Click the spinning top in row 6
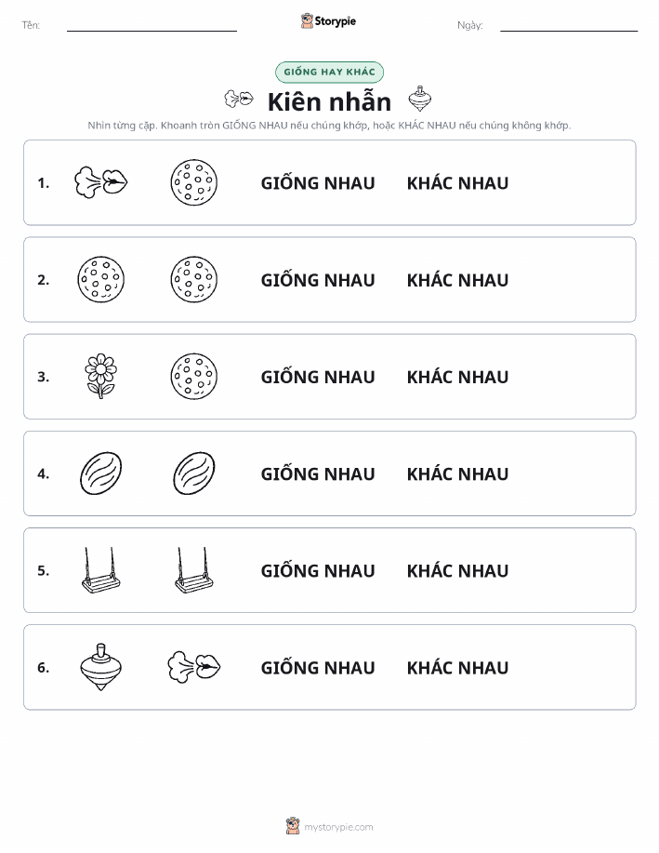The width and height of the screenshot is (659, 853). click(100, 668)
